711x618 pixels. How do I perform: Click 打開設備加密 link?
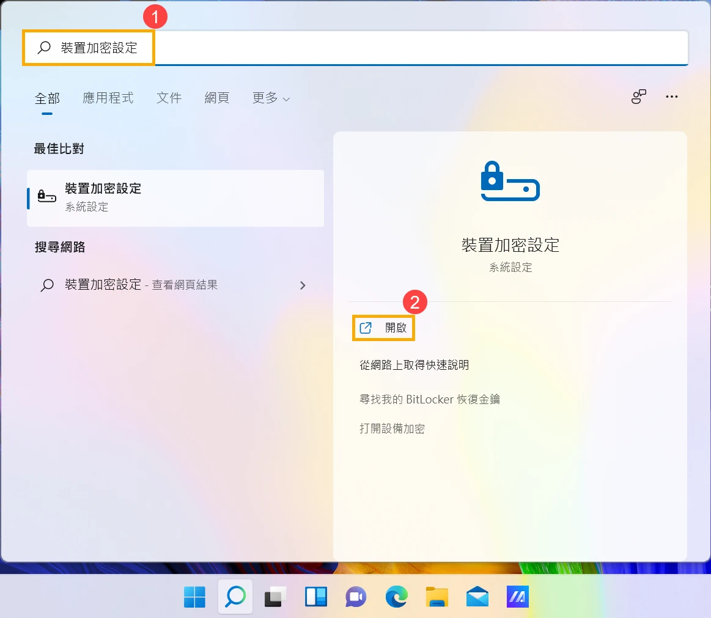coord(392,429)
